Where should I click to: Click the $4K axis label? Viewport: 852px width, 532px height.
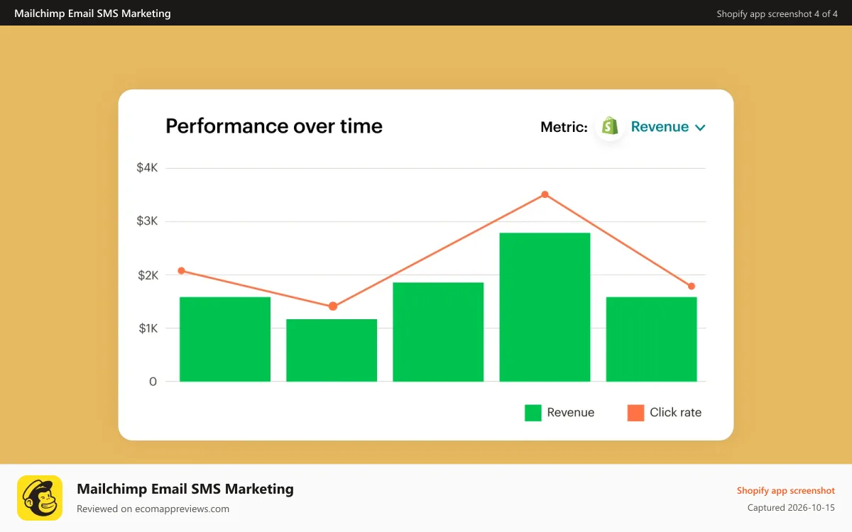pos(147,168)
